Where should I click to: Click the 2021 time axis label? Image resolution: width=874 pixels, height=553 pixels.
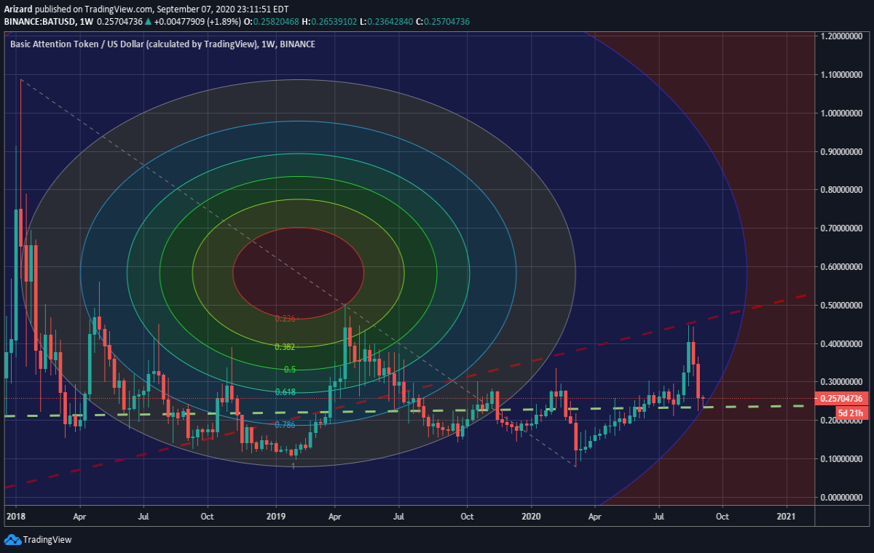tap(787, 515)
